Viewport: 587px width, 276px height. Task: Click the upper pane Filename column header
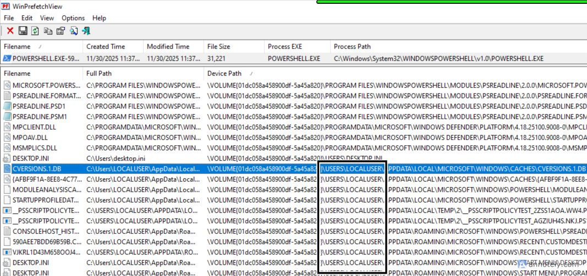tap(41, 47)
